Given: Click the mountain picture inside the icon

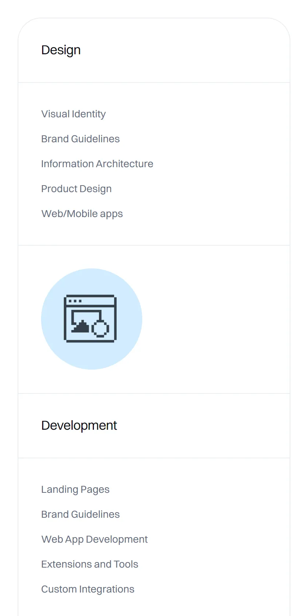Looking at the screenshot, I should (x=81, y=326).
